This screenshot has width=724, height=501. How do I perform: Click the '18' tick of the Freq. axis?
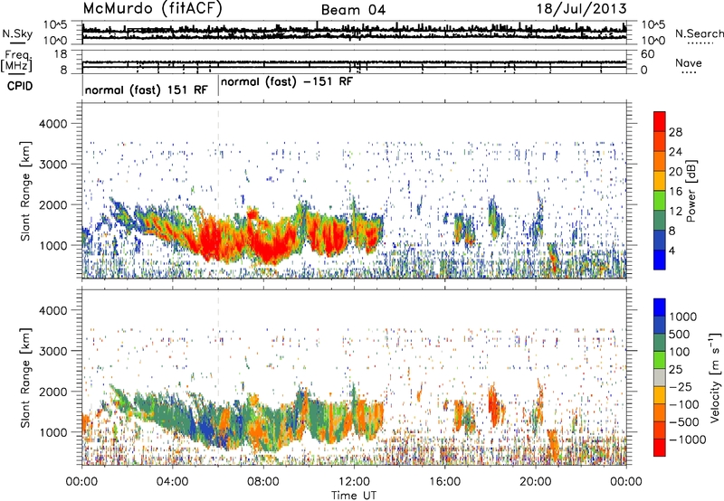click(60, 54)
